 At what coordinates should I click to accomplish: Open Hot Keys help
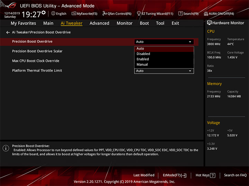pyautogui.click(x=202, y=175)
